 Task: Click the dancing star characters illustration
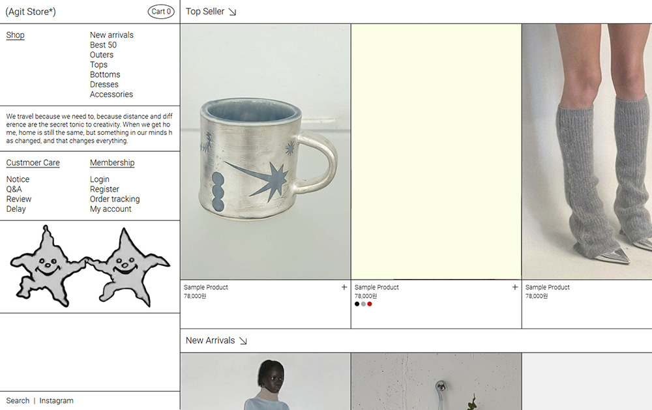(x=90, y=267)
